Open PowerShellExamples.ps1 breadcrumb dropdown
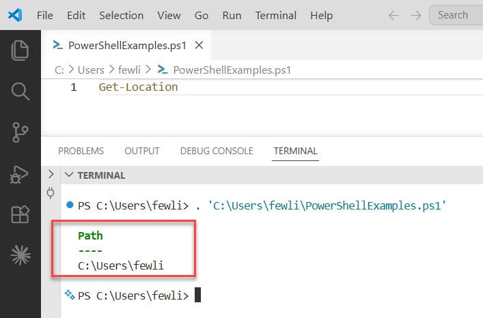 [232, 70]
